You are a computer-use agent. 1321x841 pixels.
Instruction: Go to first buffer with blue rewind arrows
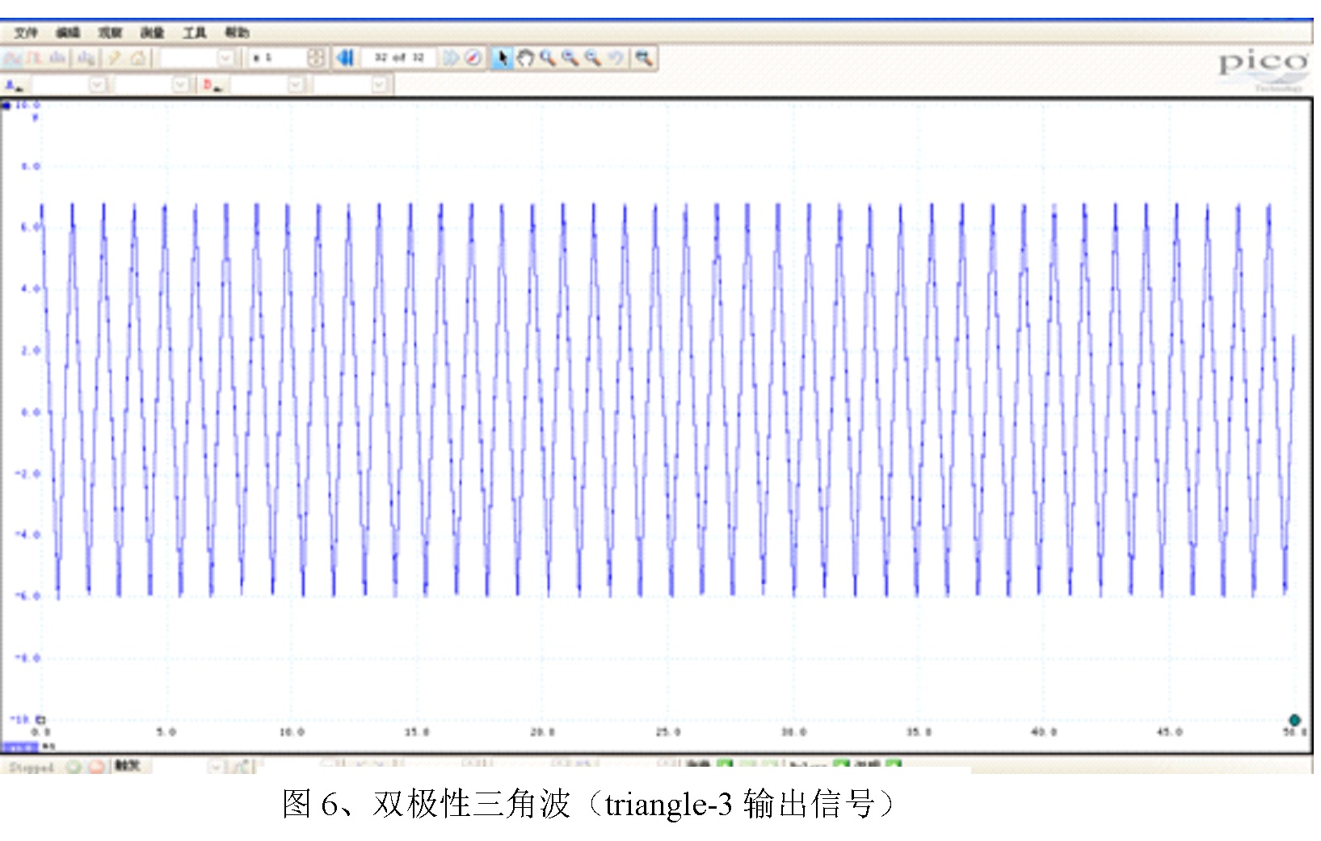coord(346,58)
